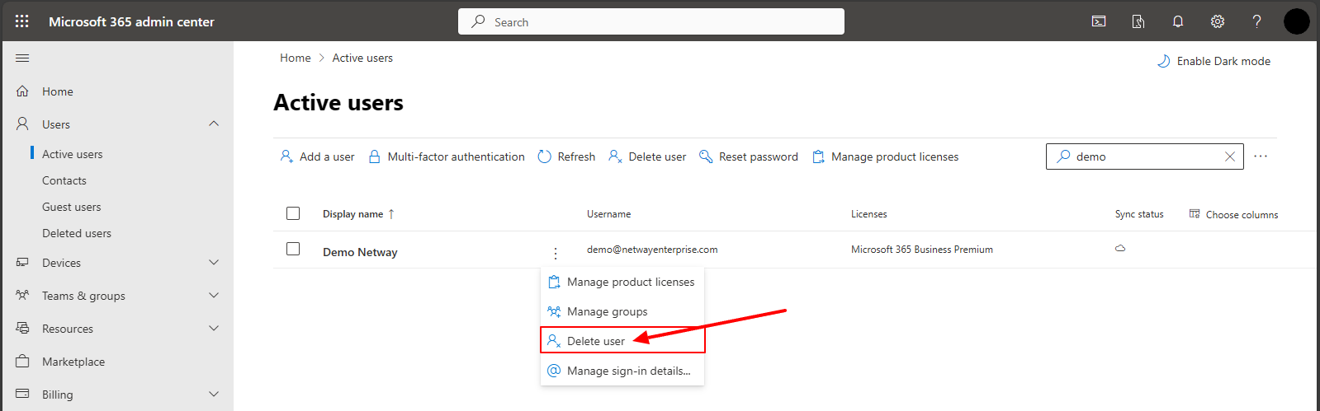Choose Manage groups in context menu
1320x411 pixels.
pos(607,311)
